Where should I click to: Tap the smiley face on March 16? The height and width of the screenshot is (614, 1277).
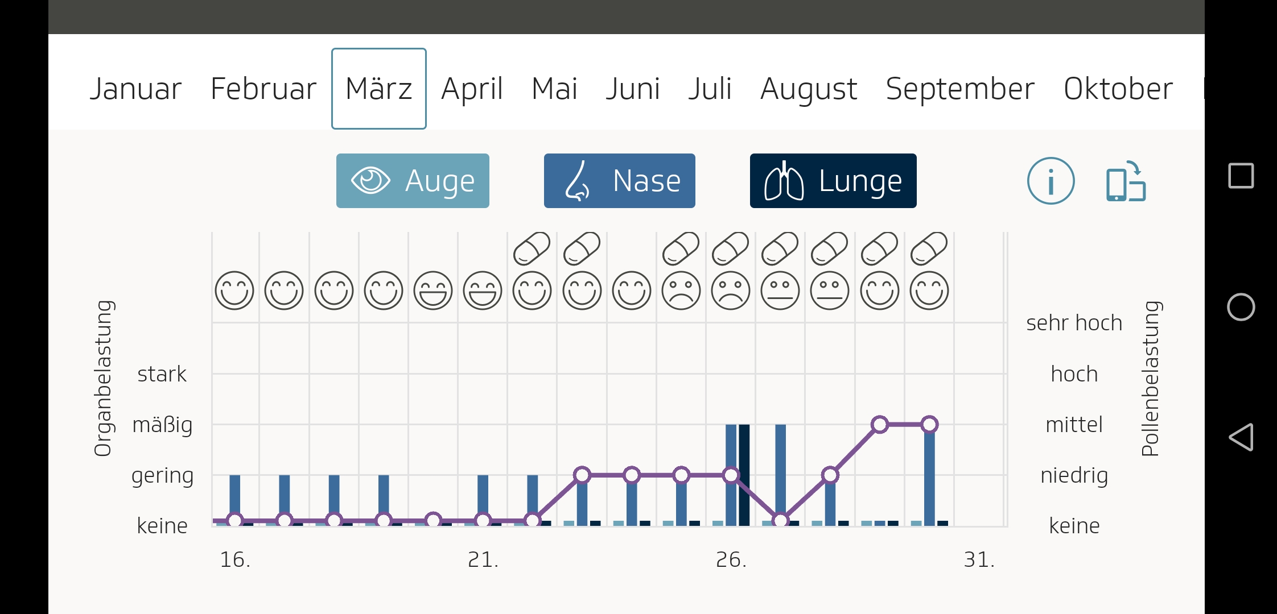(x=234, y=291)
